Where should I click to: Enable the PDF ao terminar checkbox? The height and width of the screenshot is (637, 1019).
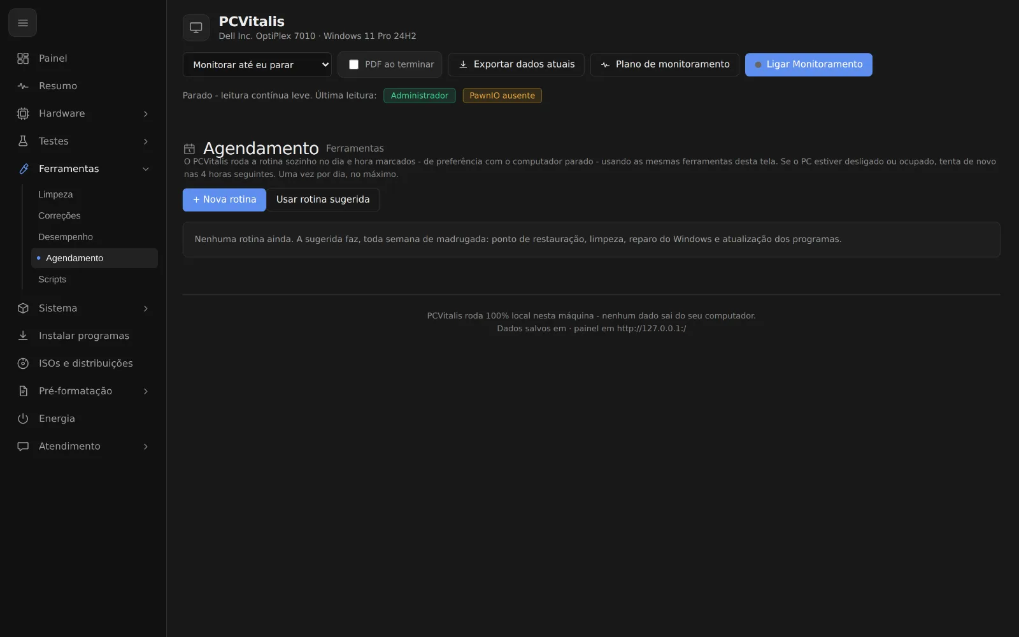coord(353,64)
